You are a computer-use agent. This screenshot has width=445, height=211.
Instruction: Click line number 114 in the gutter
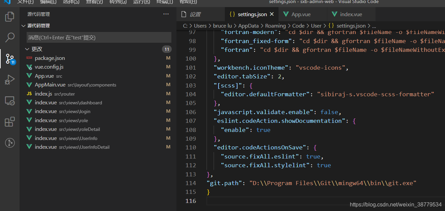(x=191, y=183)
